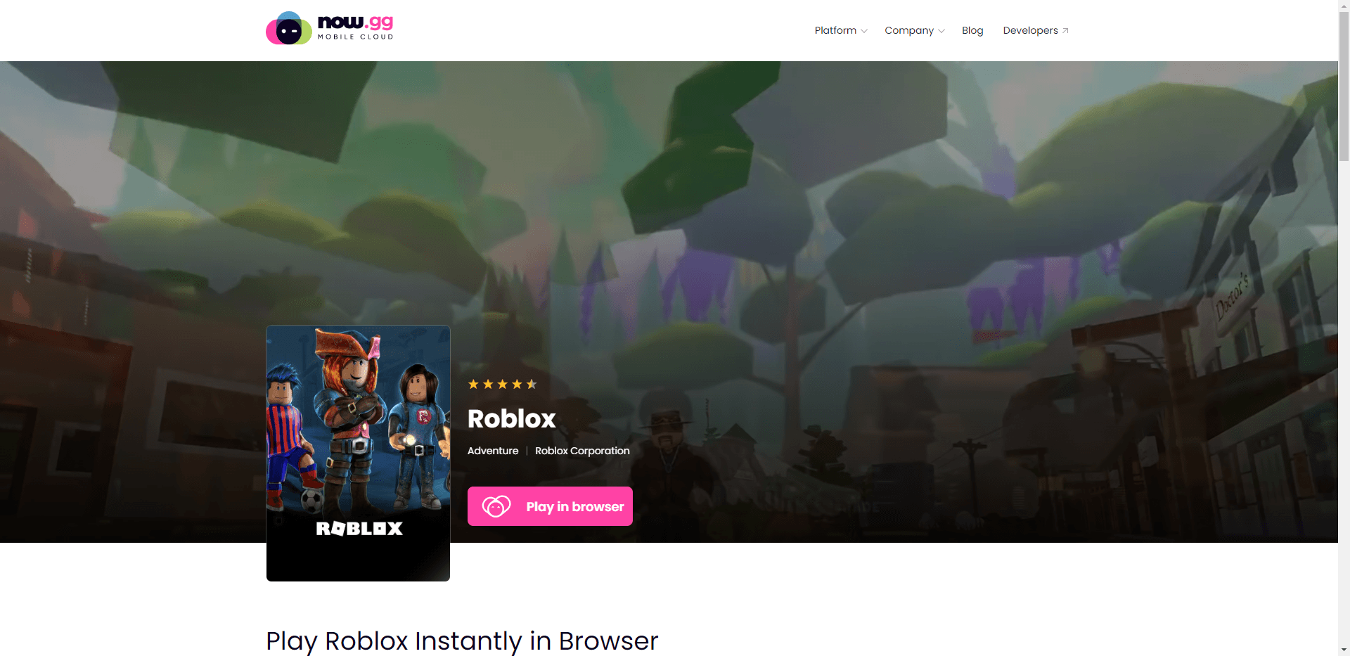Click the page vertical scrollbar thumb
Screen dimensions: 1350x656
1344,83
